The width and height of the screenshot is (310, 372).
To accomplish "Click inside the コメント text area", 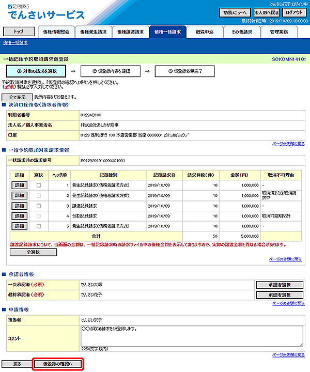I will coord(191,335).
